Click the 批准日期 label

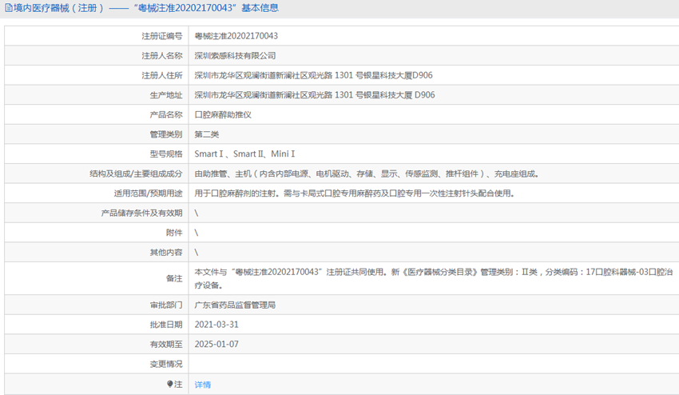pos(166,325)
